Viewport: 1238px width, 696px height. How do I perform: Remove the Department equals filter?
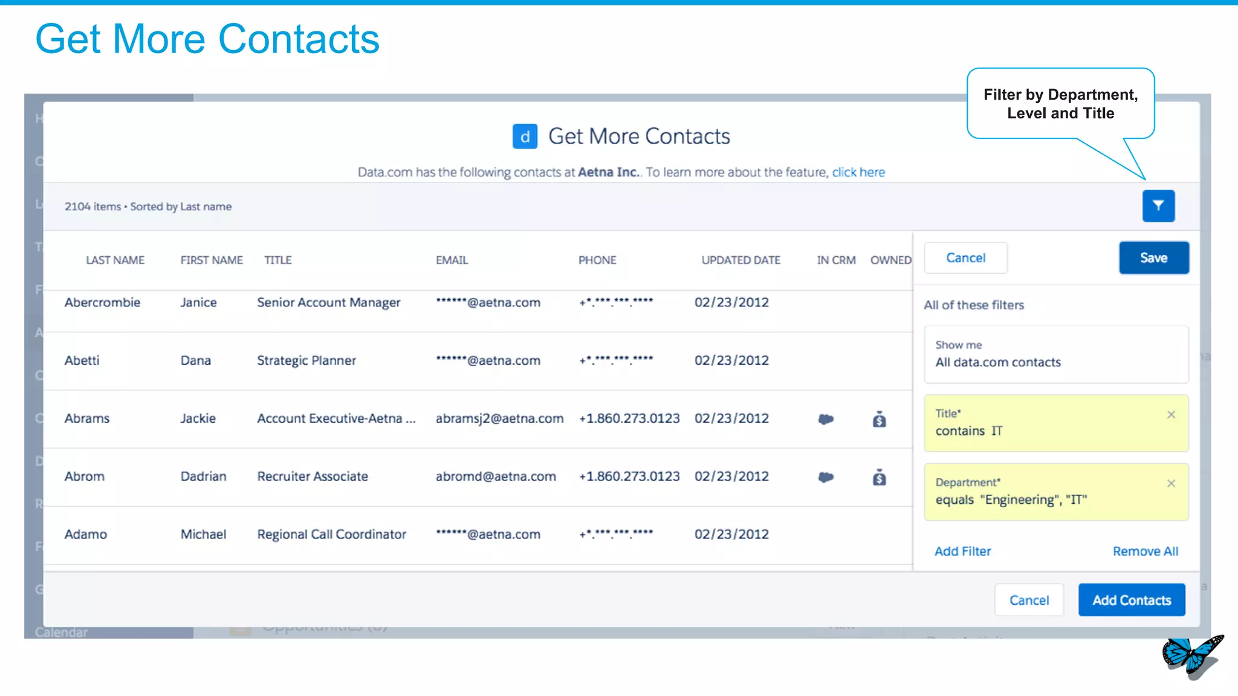click(x=1171, y=483)
